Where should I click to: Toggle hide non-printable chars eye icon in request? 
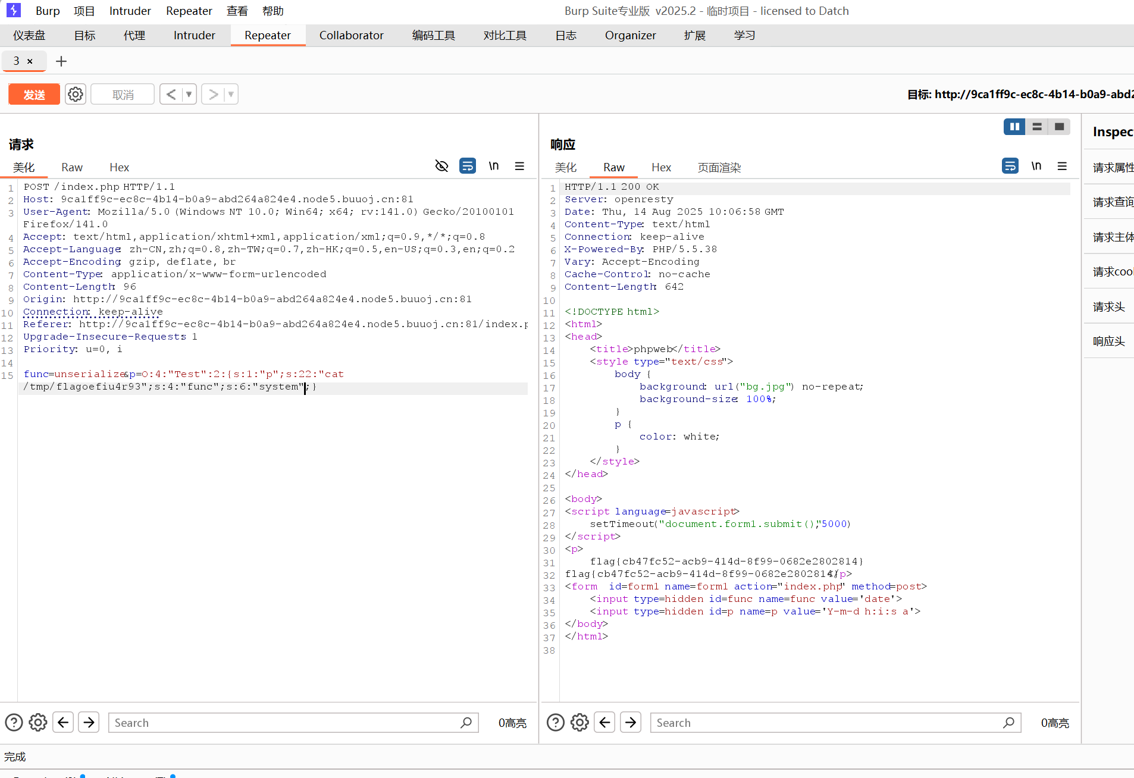(x=441, y=166)
